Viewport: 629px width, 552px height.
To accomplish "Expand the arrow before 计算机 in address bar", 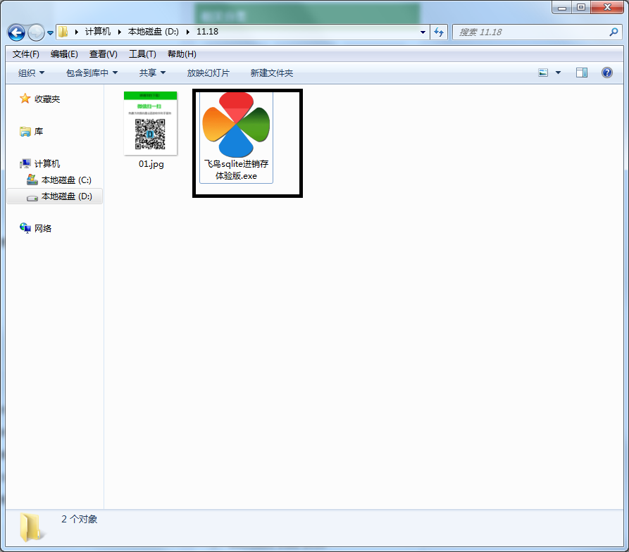I will pos(77,32).
